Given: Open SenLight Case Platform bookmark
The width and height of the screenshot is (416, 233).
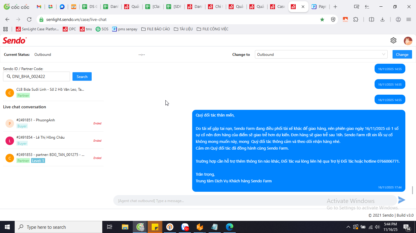Looking at the screenshot, I should tap(37, 29).
